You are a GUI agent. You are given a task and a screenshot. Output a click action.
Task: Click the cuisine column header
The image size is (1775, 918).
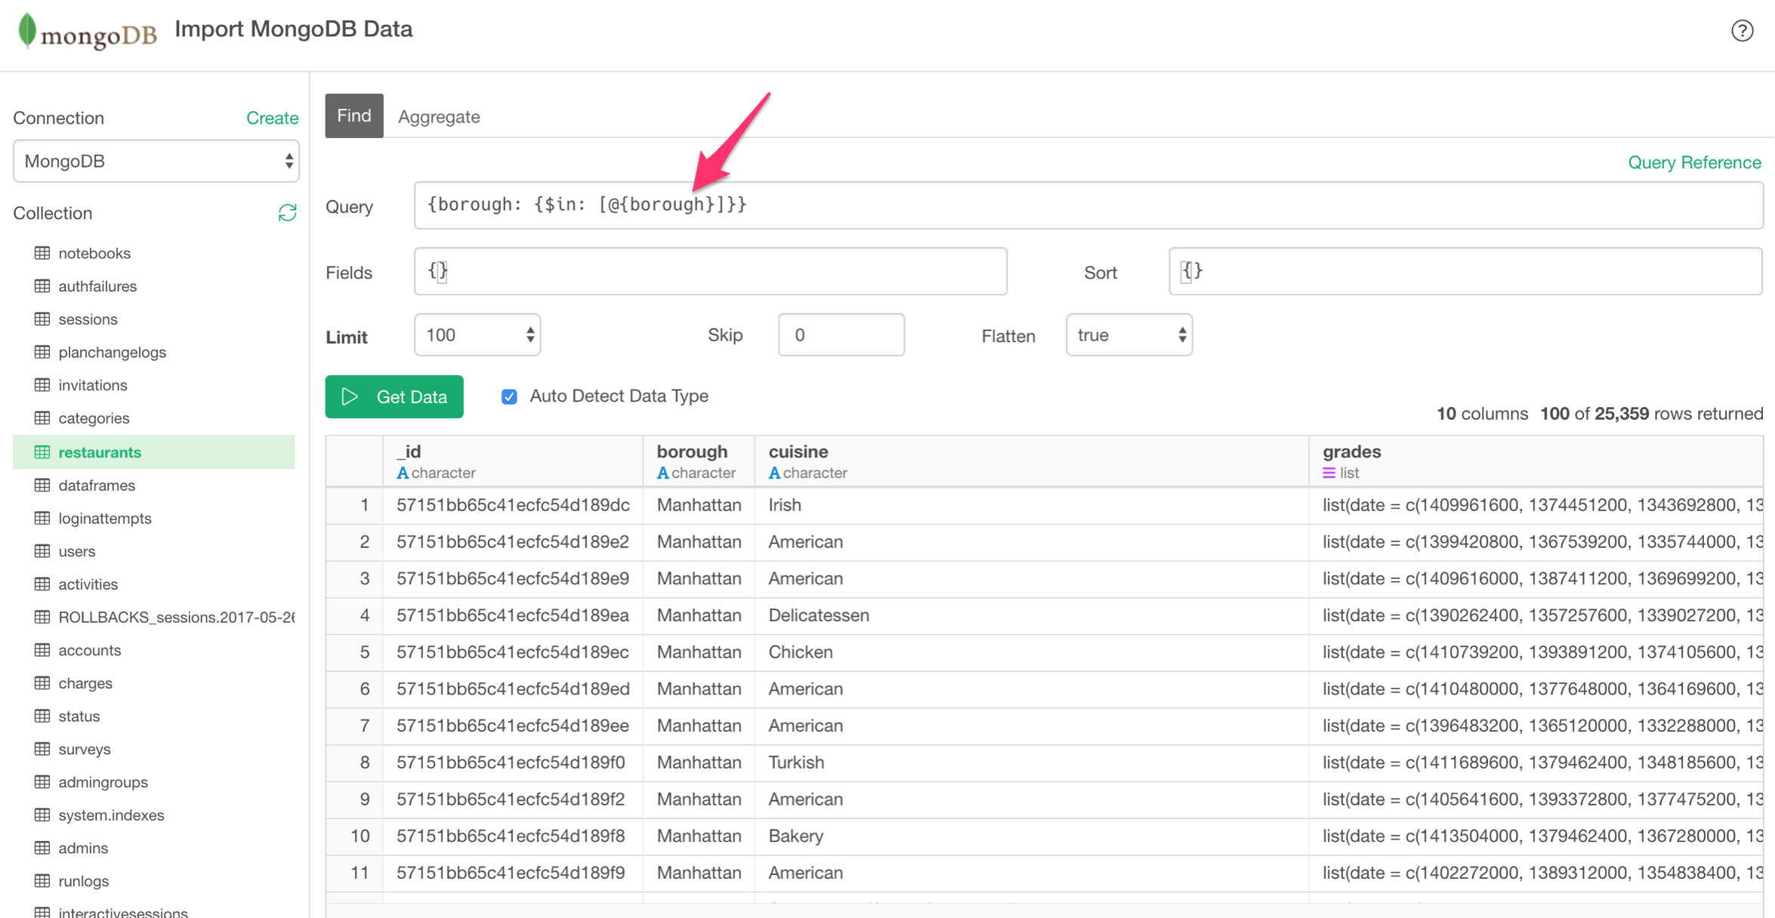(1032, 461)
